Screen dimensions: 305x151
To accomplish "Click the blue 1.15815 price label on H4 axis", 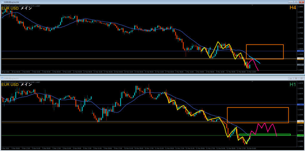I will coord(301,51).
